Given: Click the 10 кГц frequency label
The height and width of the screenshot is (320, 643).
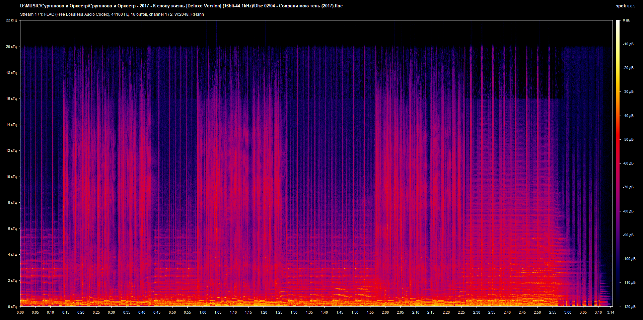Looking at the screenshot, I should (11, 177).
